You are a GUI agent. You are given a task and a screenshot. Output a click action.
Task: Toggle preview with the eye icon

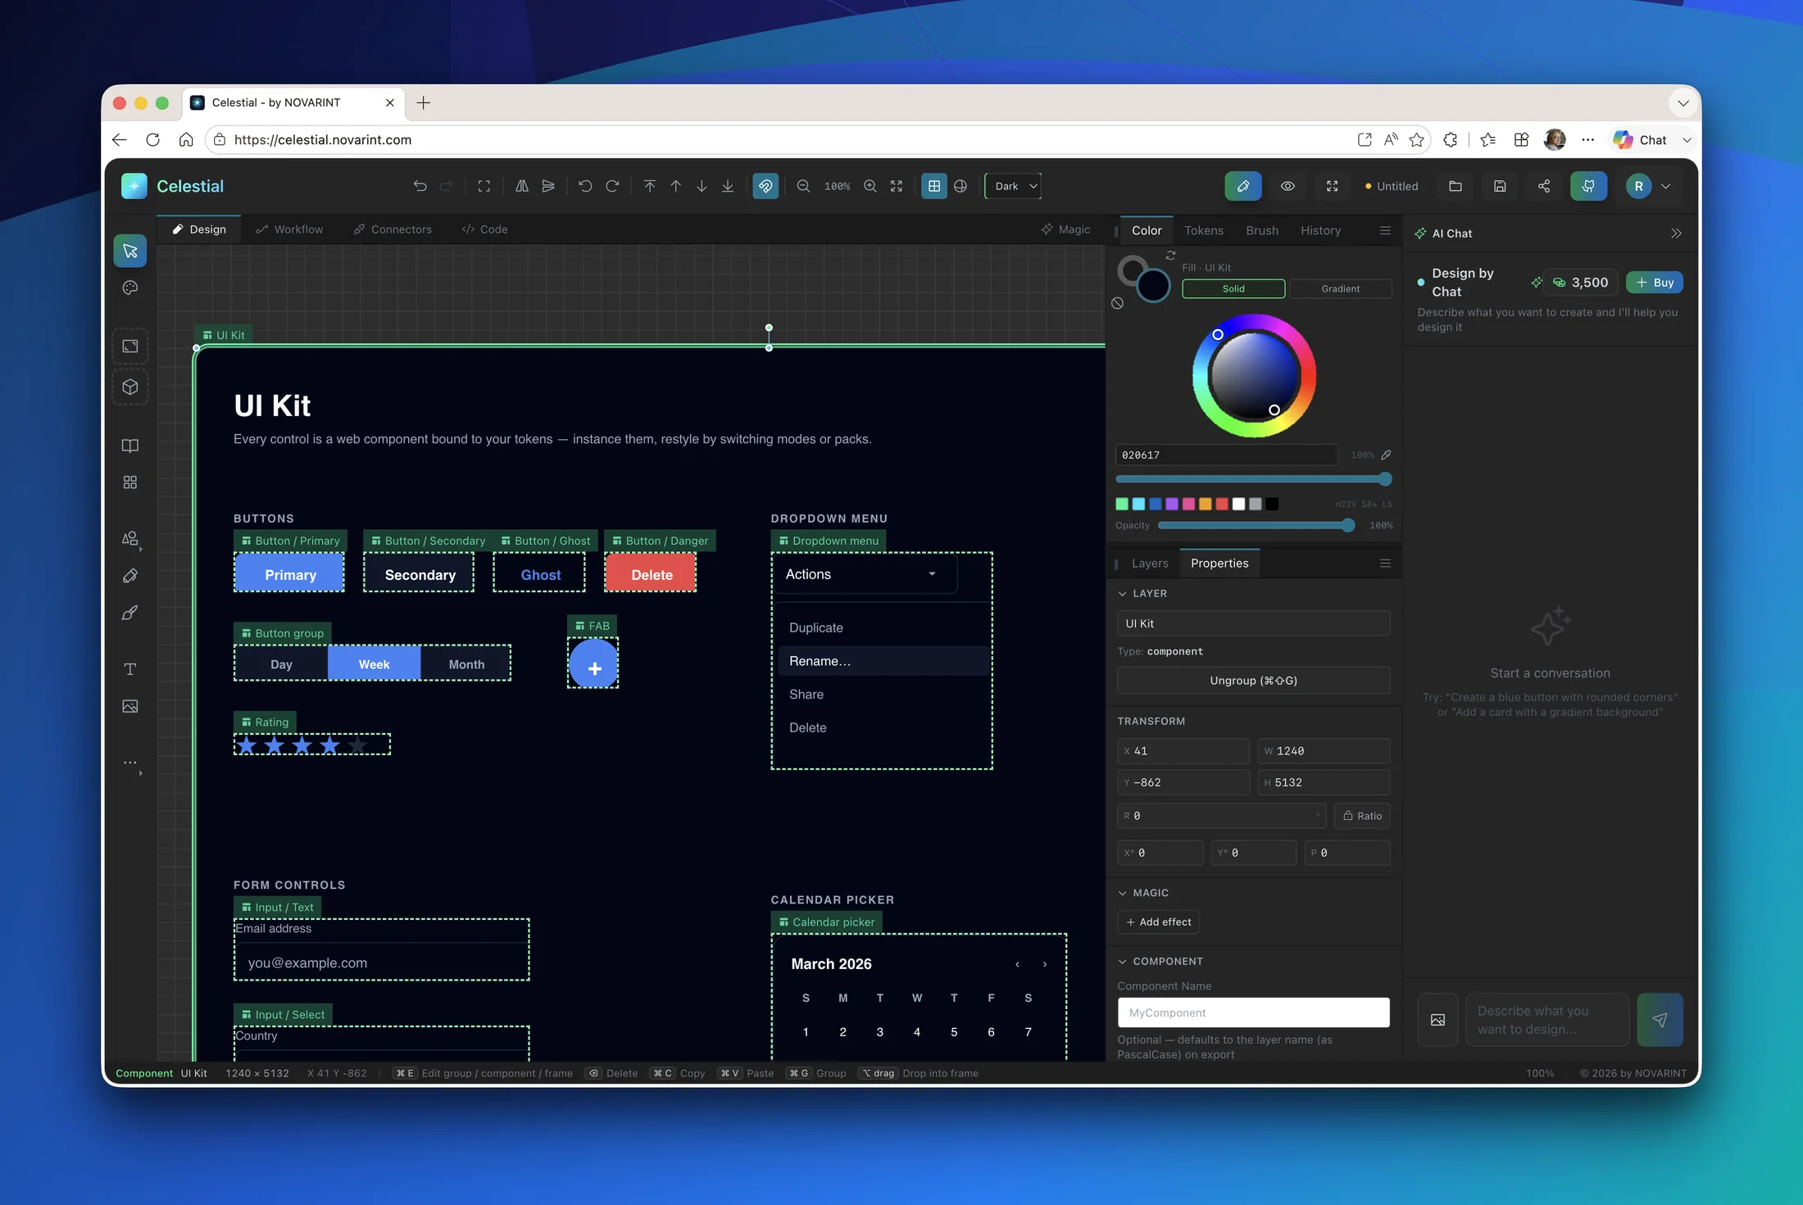coord(1288,186)
